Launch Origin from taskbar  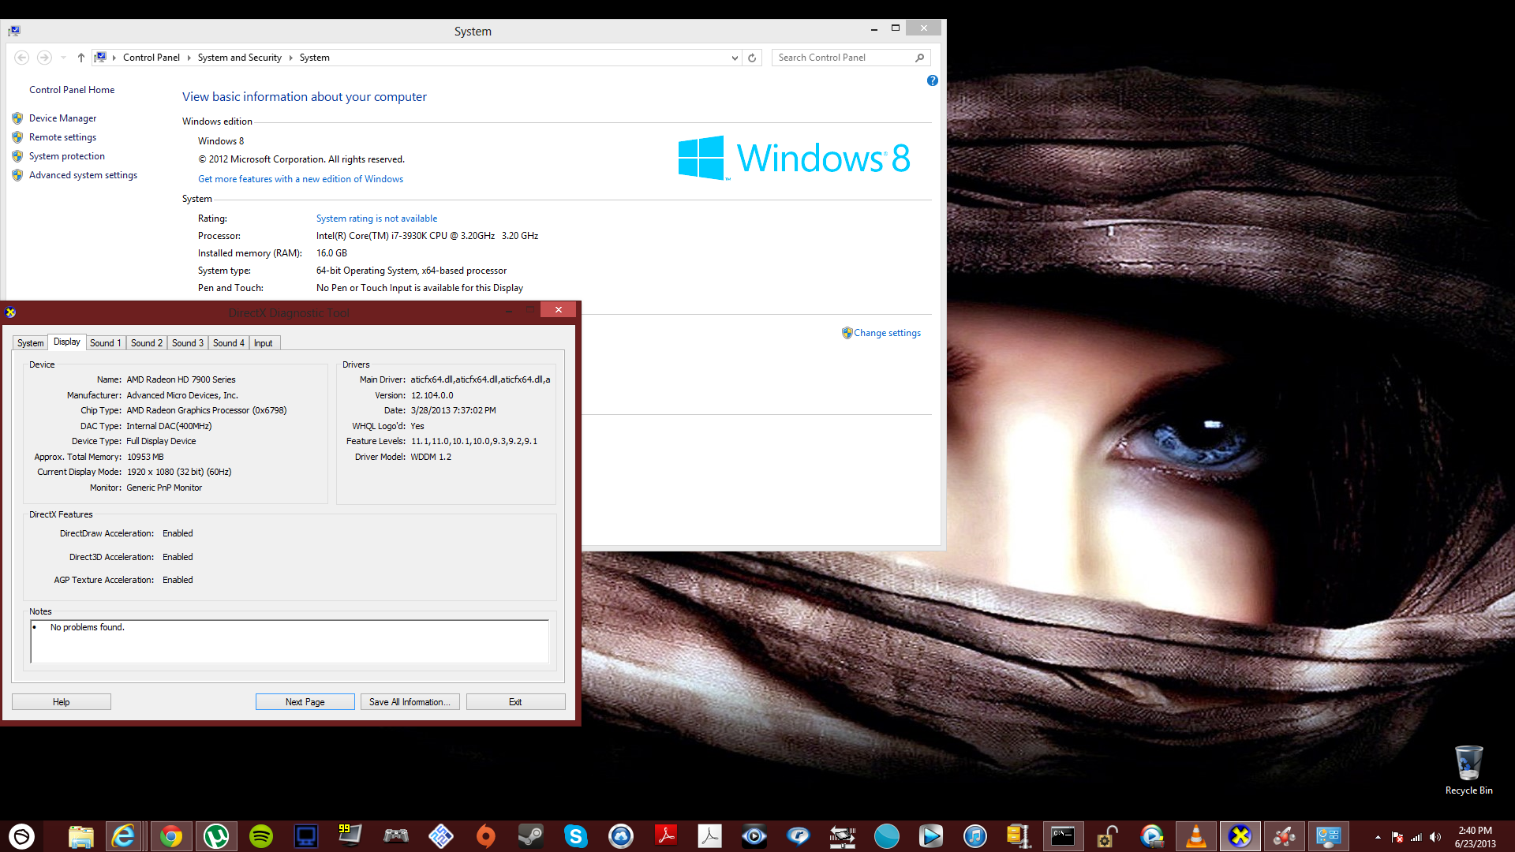tap(486, 836)
